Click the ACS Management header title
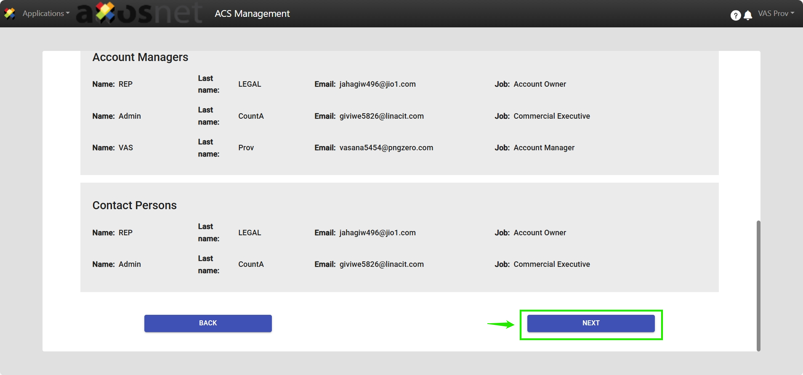 (252, 13)
